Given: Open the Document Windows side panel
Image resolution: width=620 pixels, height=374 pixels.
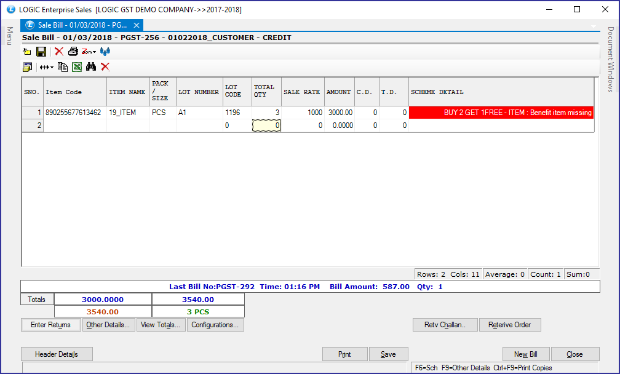Looking at the screenshot, I should coord(611,59).
